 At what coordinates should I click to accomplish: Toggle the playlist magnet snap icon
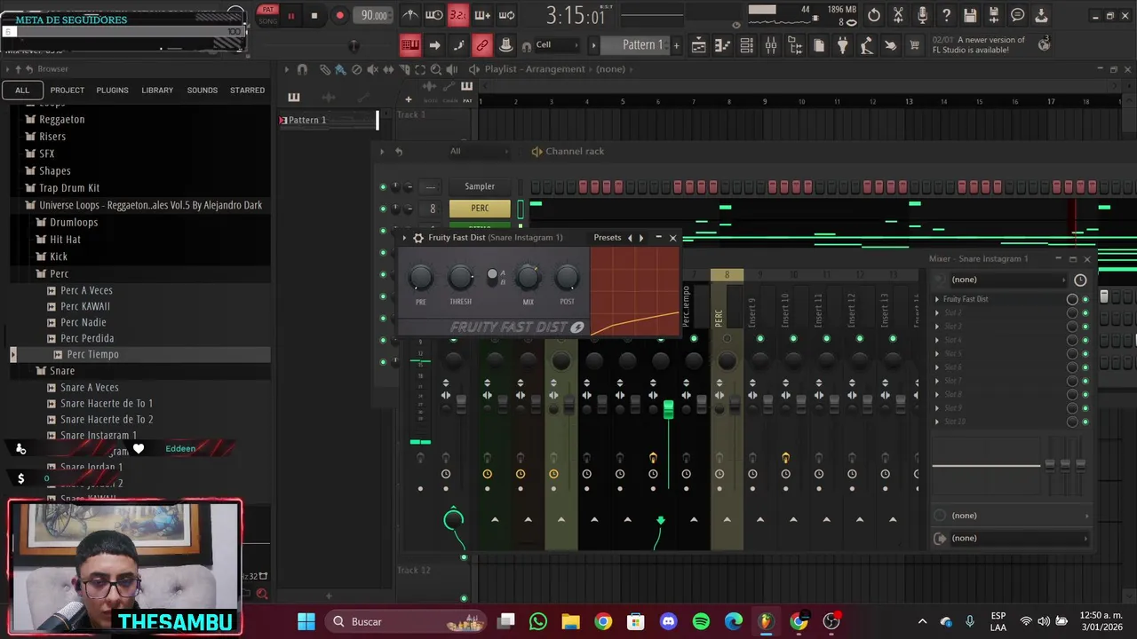point(302,69)
